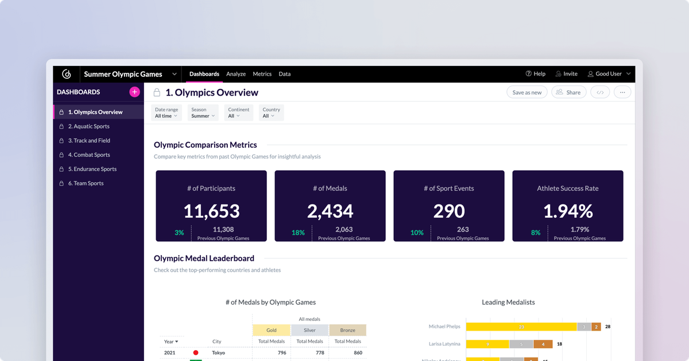Expand the Summer Olympic Games workspace dropdown

tap(174, 74)
